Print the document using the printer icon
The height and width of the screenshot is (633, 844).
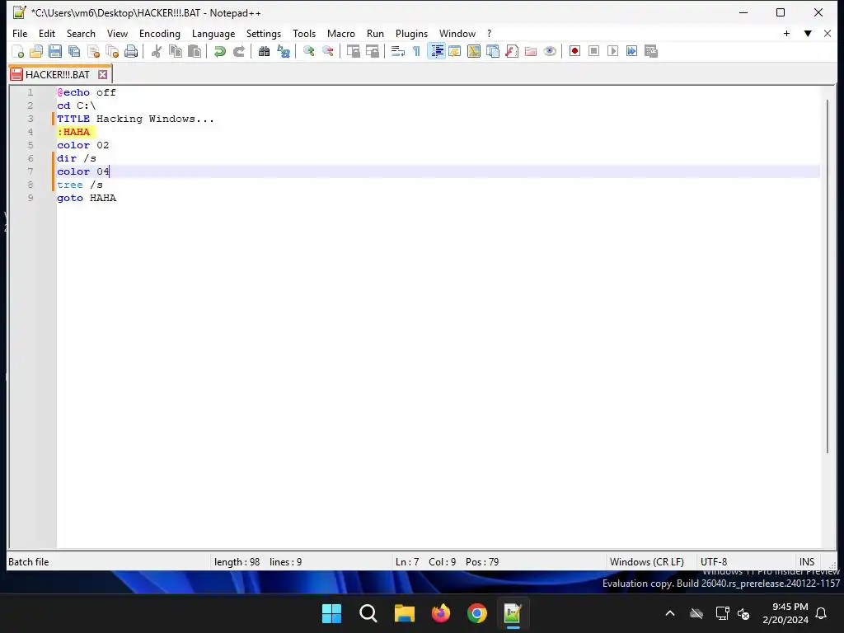pyautogui.click(x=131, y=51)
